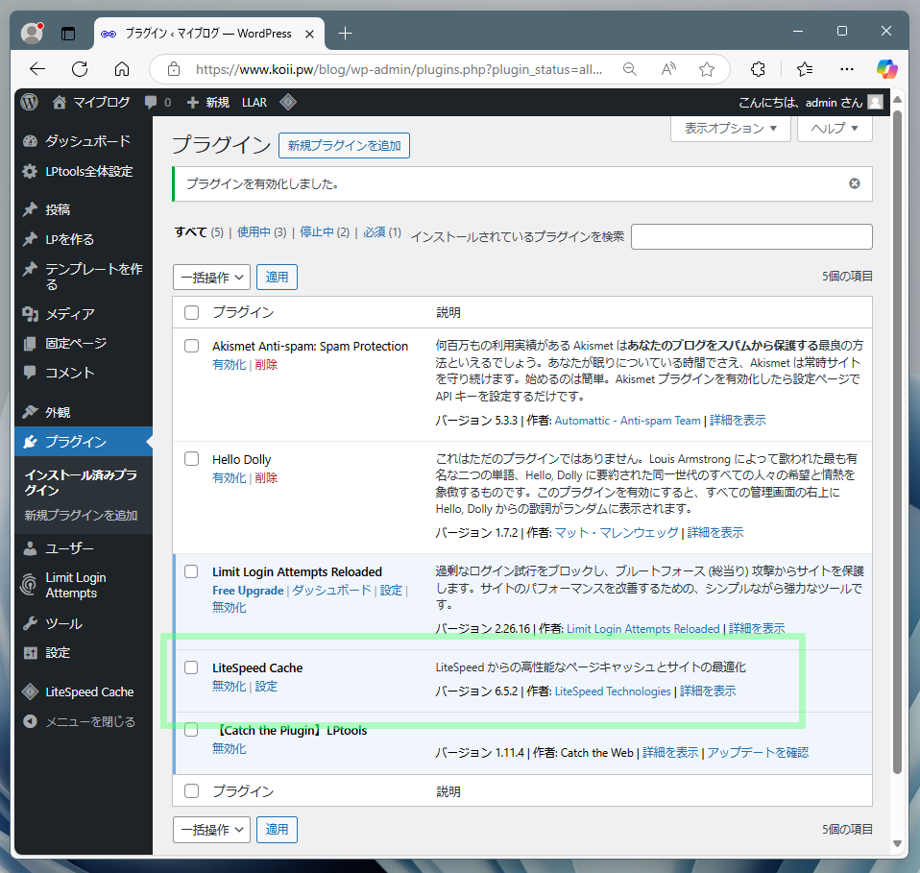Open tab actions menu icon

(x=68, y=34)
